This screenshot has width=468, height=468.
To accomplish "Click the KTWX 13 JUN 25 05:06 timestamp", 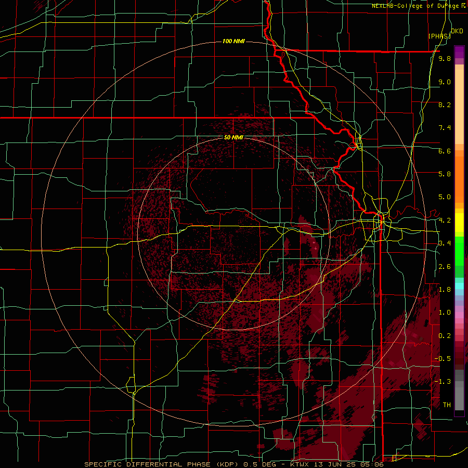I will 337,464.
